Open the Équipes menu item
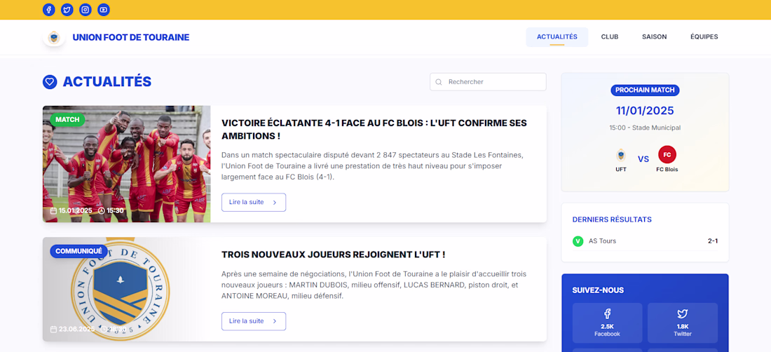 704,37
